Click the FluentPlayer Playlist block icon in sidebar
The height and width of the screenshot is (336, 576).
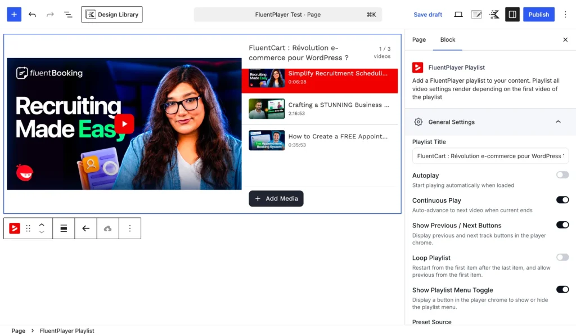(x=418, y=68)
